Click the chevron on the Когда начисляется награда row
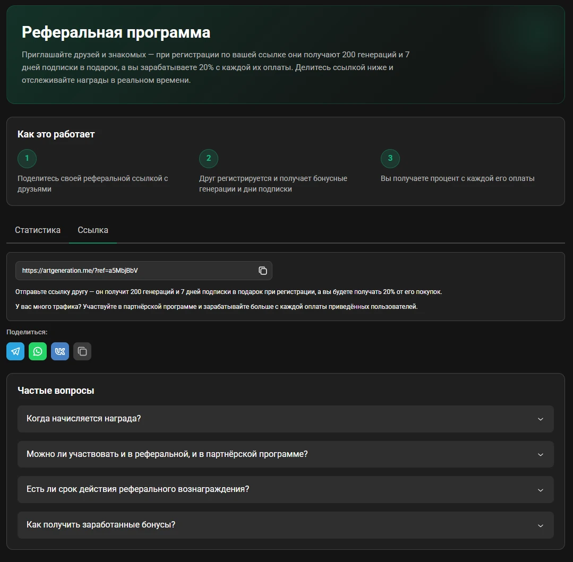The height and width of the screenshot is (562, 573). [x=541, y=419]
